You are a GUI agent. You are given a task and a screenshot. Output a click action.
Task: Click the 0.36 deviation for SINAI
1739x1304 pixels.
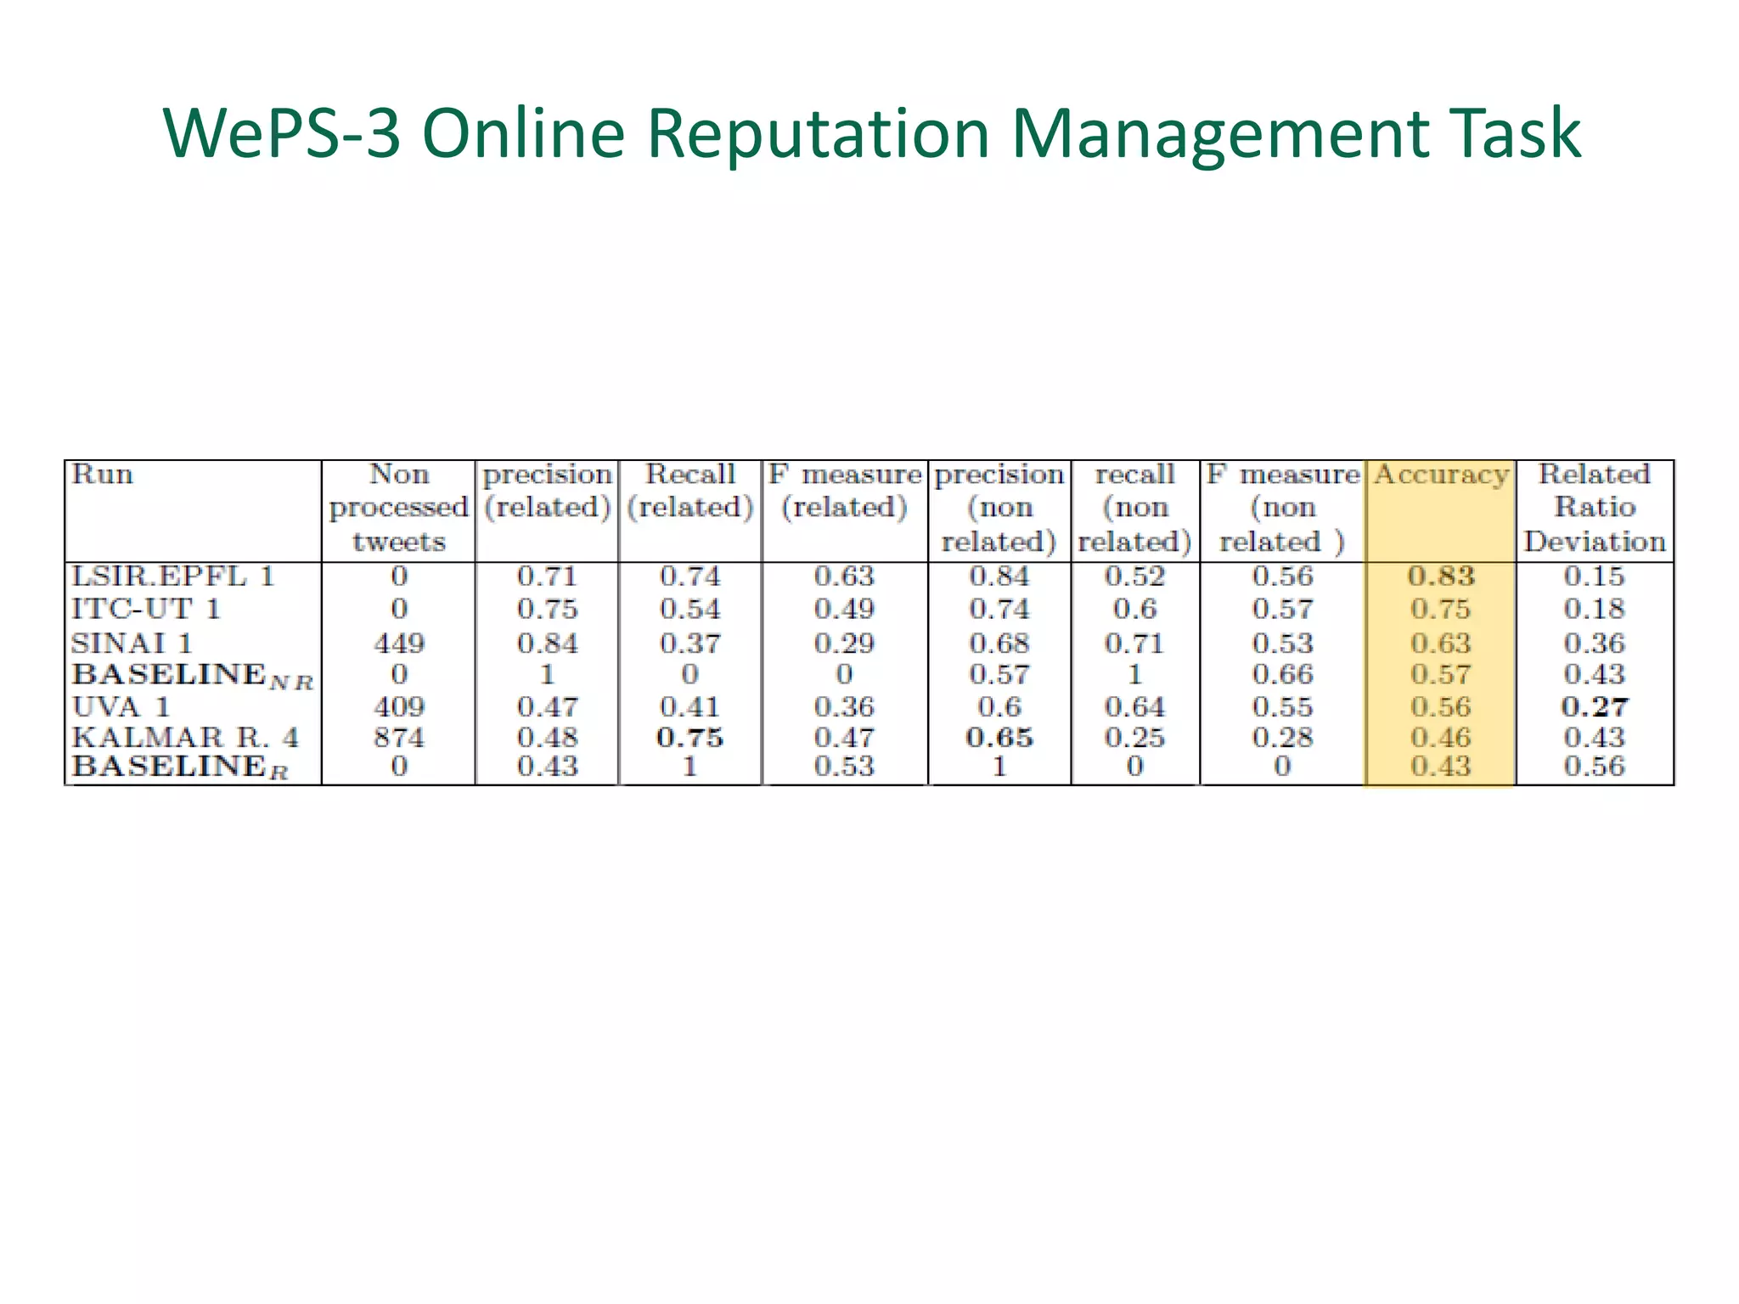click(x=1595, y=644)
